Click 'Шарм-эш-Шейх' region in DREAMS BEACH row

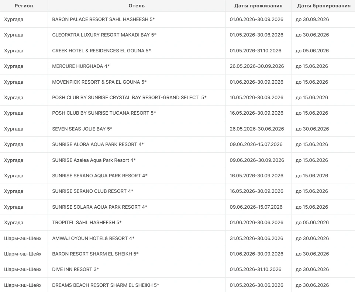point(23,285)
